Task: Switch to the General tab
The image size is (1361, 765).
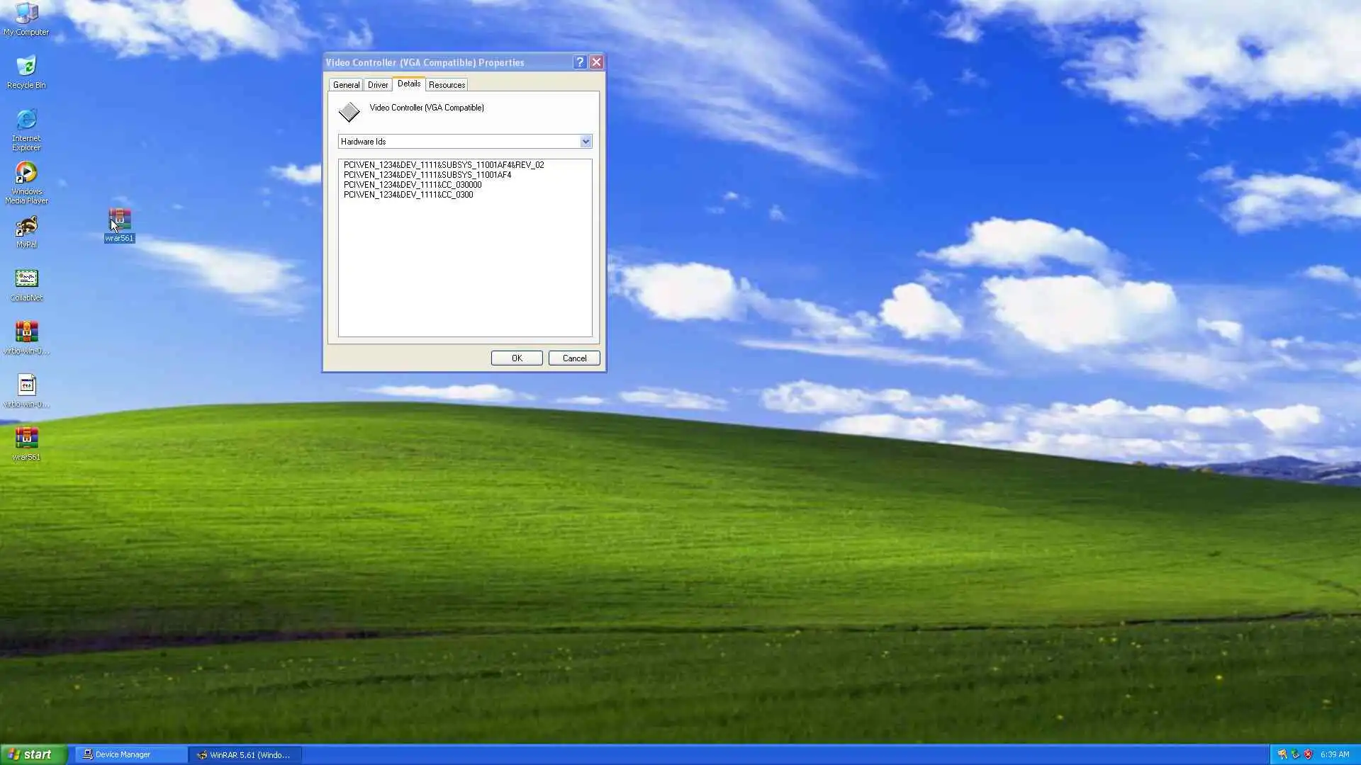Action: (x=346, y=85)
